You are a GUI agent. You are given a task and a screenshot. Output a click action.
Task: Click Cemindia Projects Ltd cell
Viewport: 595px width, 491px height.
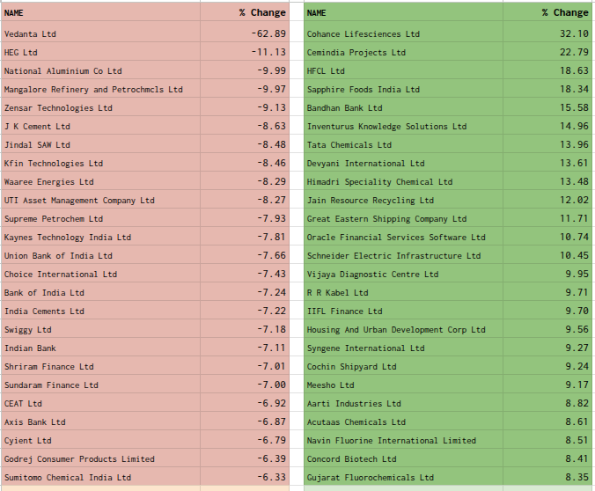click(403, 52)
